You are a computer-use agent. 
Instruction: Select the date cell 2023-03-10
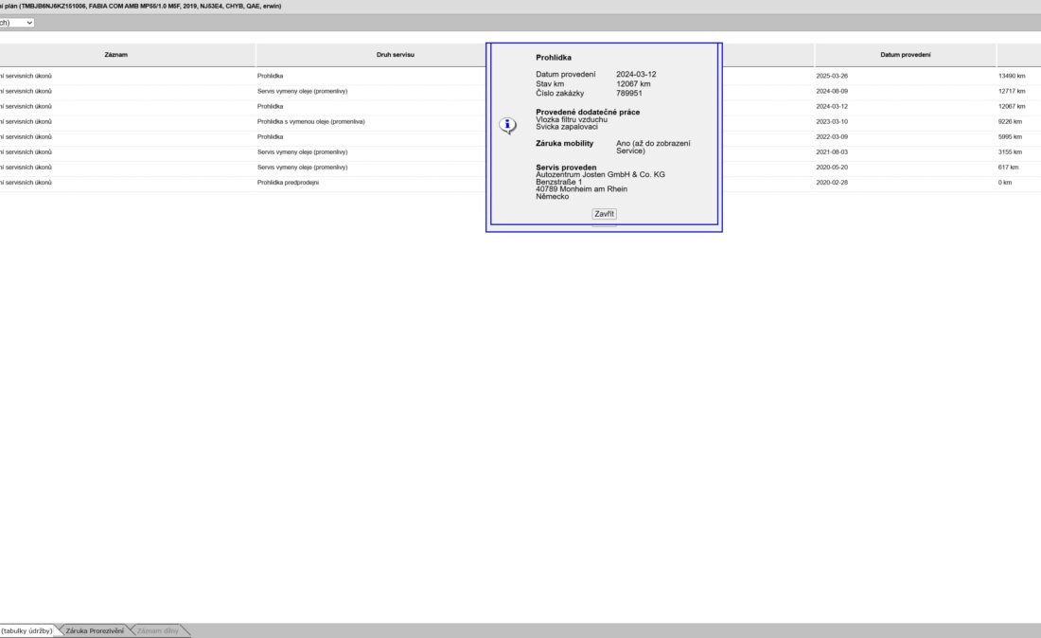pos(832,122)
